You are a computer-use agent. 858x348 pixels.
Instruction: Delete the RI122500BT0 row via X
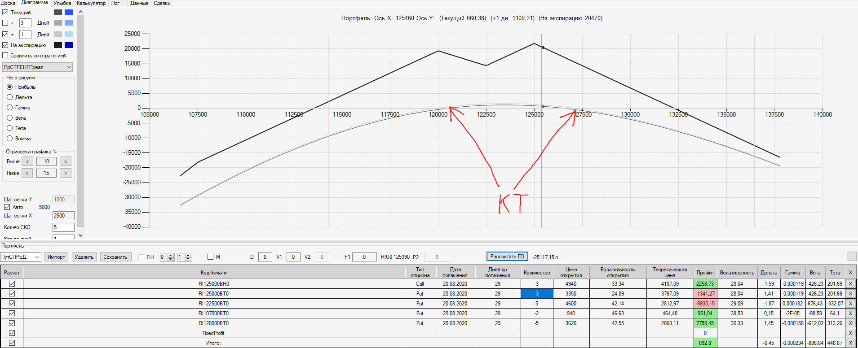850,303
